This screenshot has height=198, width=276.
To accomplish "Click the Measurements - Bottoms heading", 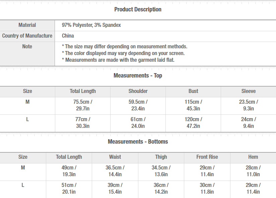I will (138, 142).
